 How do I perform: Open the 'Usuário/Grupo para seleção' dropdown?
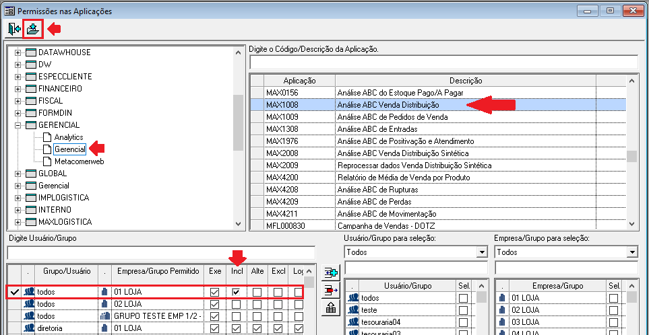tap(481, 252)
